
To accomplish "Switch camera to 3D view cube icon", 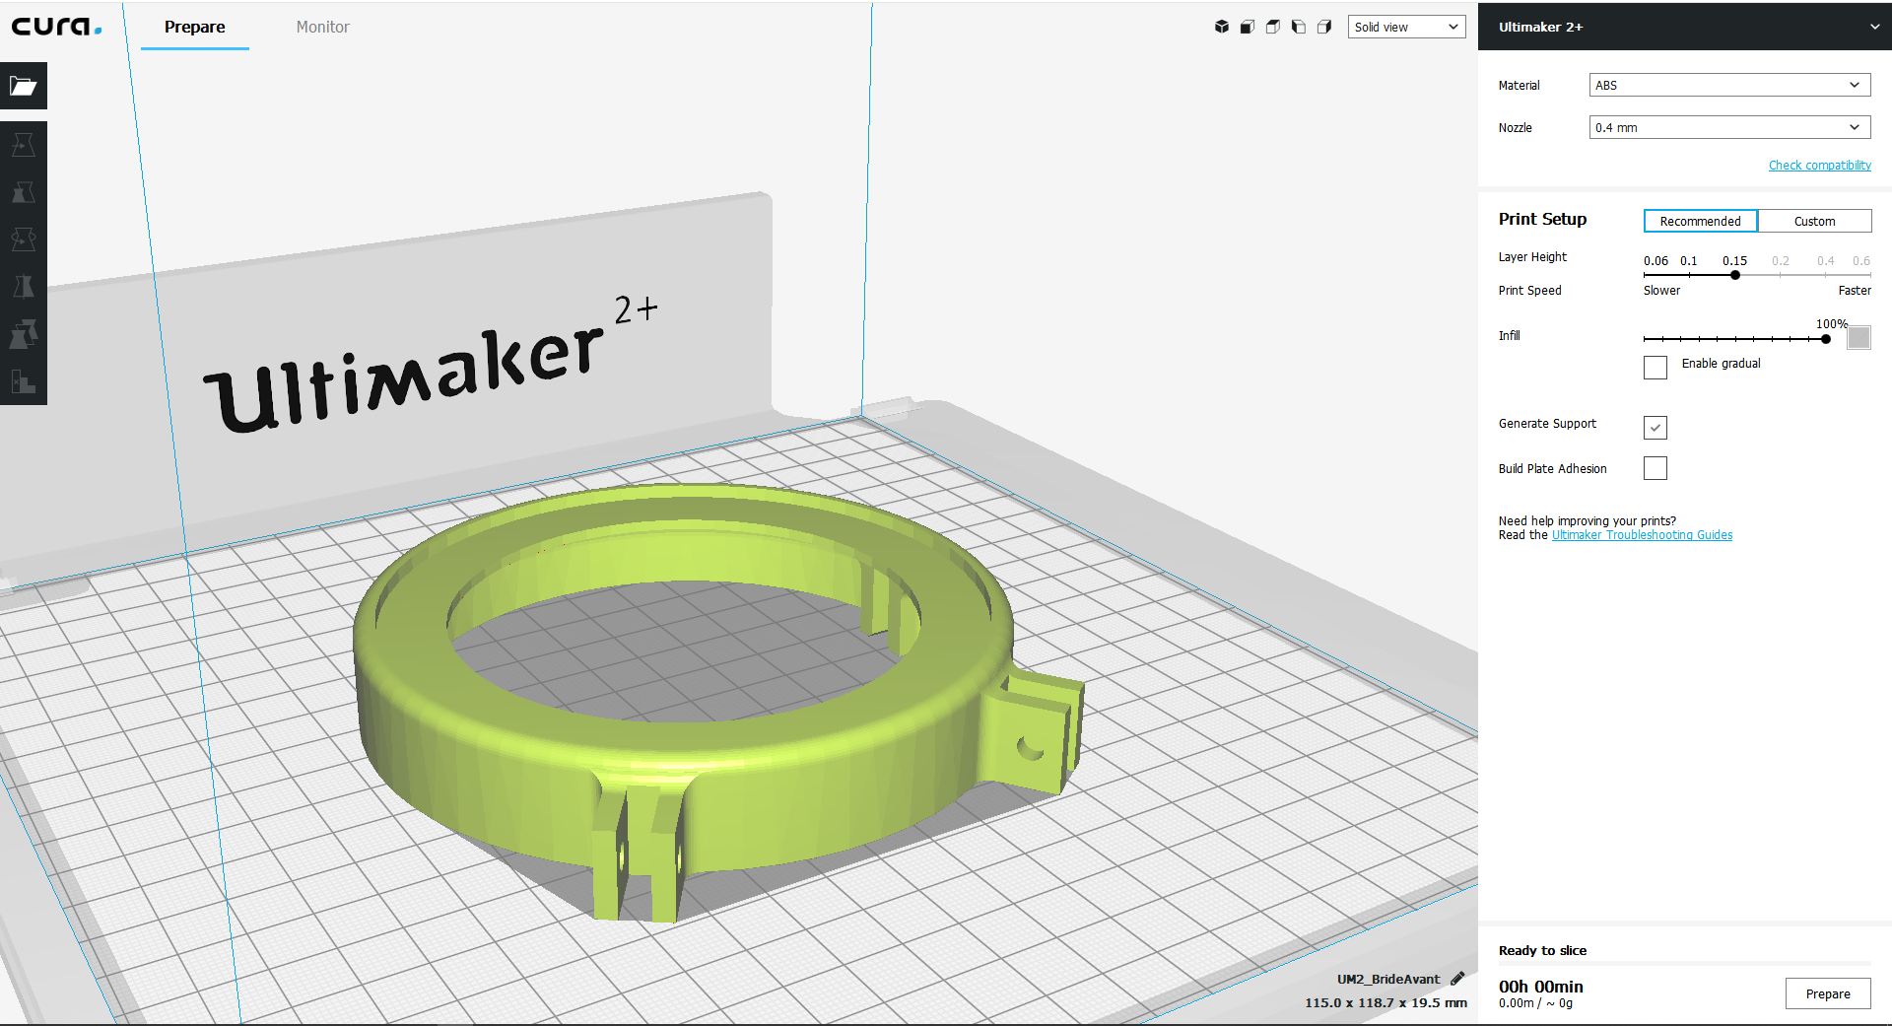I will [1222, 27].
